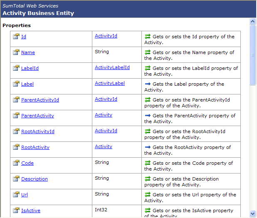Open the IsActive property link
Screen dimensions: 257x218
30,211
